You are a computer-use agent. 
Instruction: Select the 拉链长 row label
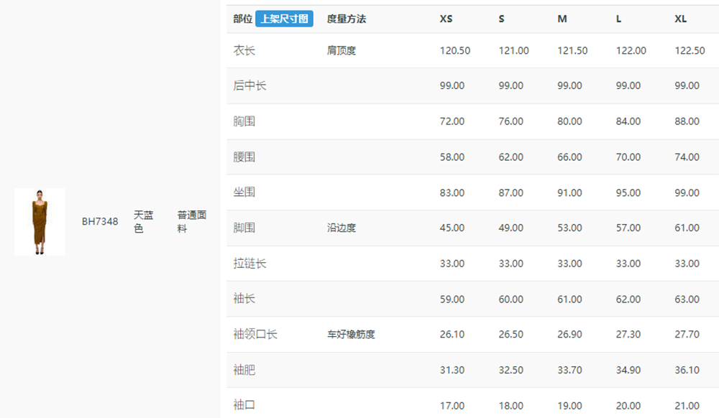click(x=249, y=264)
